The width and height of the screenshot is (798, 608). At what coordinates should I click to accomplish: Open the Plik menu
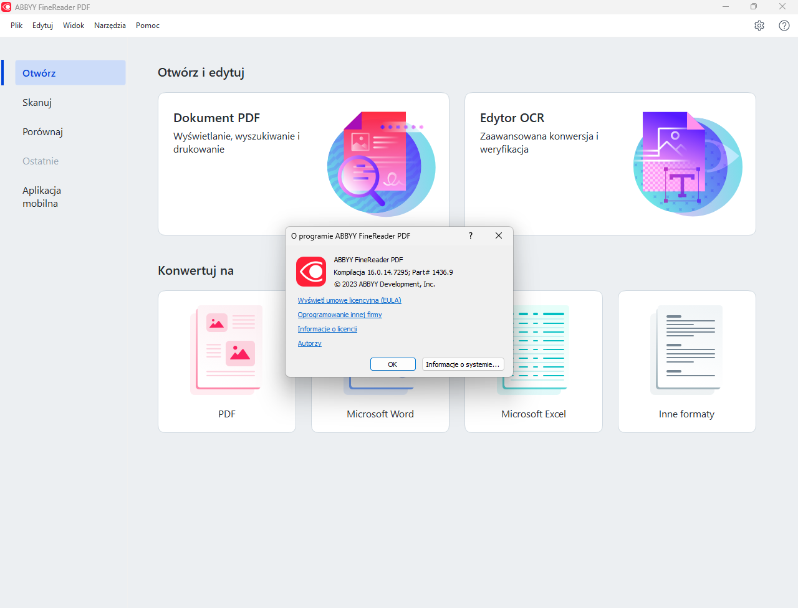pos(17,26)
